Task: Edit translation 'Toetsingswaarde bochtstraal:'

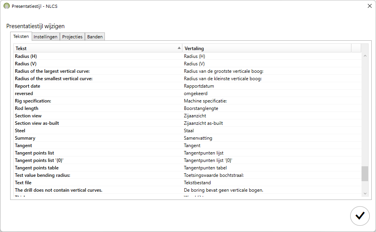Action: coord(214,175)
